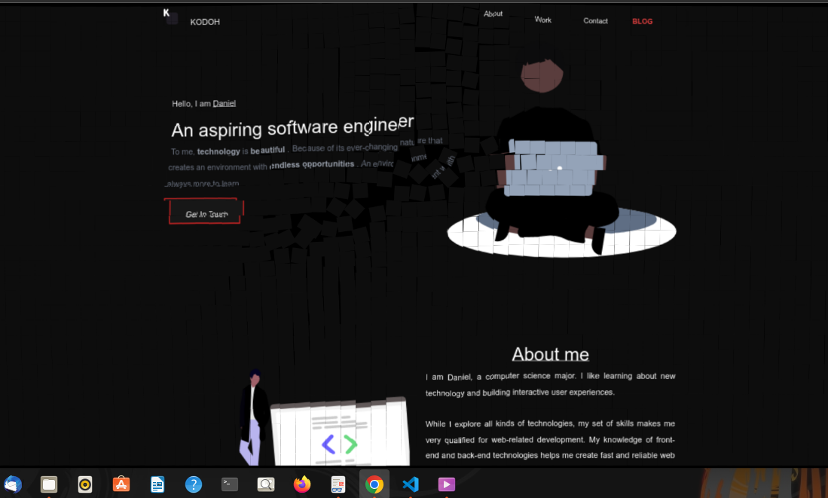Open Thunderbird mail from the dock
The width and height of the screenshot is (828, 498).
click(x=13, y=484)
